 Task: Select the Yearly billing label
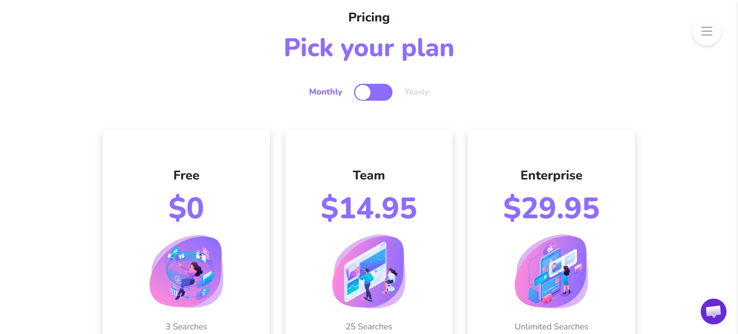[416, 92]
